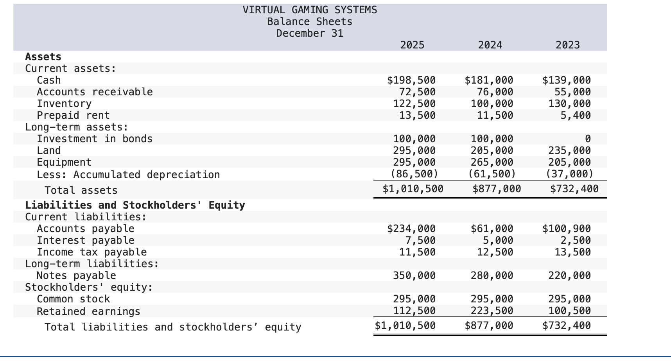Select Accounts payable value $100,900
This screenshot has width=671, height=361.
567,229
